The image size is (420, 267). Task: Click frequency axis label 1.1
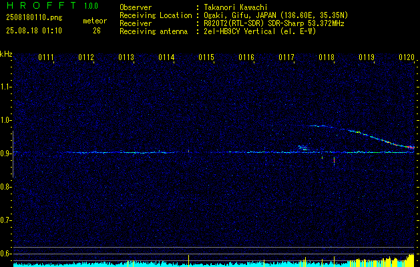click(x=5, y=87)
